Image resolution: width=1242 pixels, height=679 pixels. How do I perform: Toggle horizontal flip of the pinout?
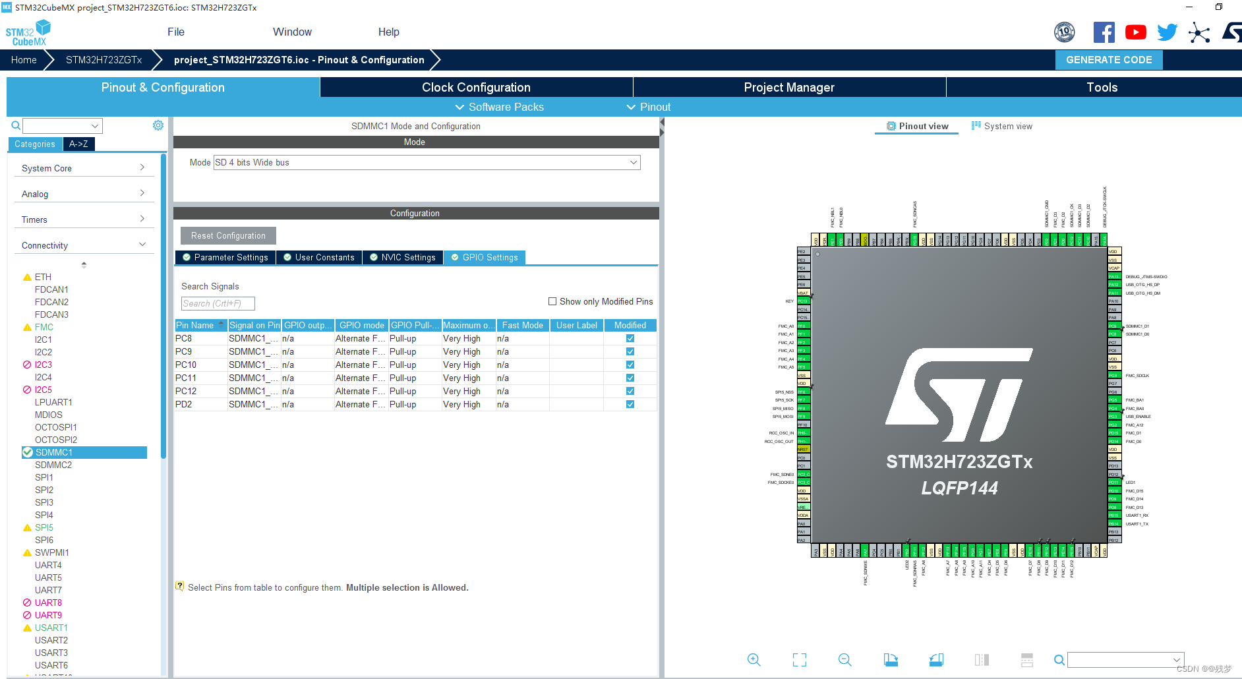[982, 660]
